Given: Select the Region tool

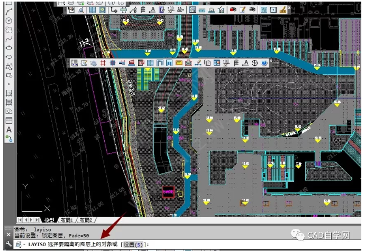Looking at the screenshot, I should [x=9, y=111].
